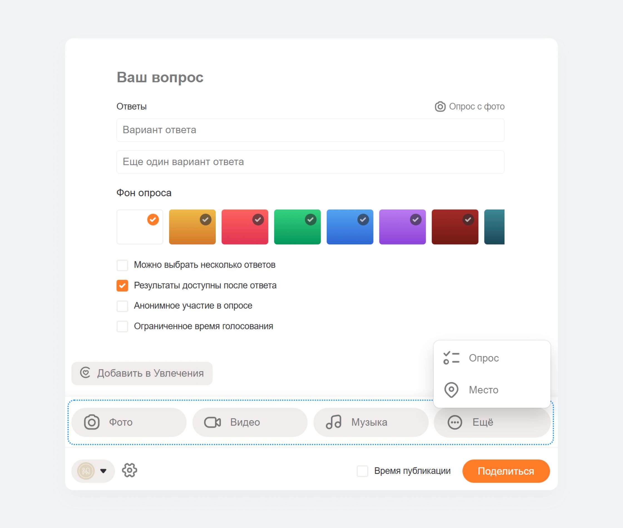This screenshot has width=623, height=528.
Task: Open the author avatar dropdown arrow
Action: coord(103,471)
